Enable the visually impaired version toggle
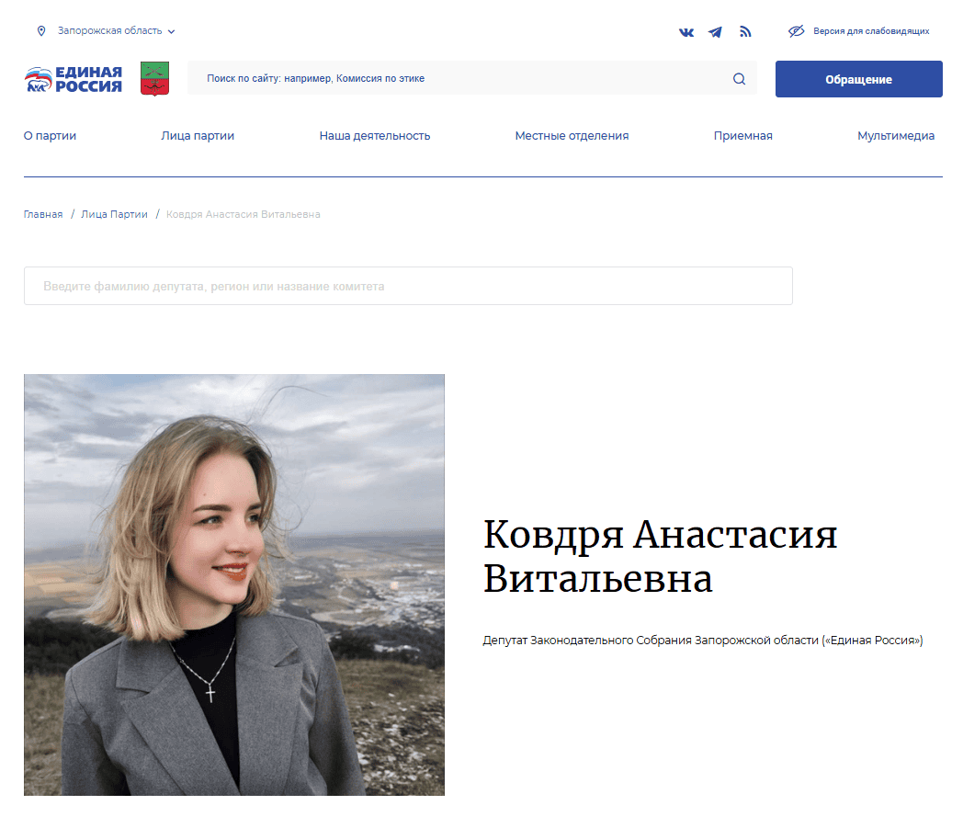Image resolution: width=963 pixels, height=828 pixels. coord(871,30)
